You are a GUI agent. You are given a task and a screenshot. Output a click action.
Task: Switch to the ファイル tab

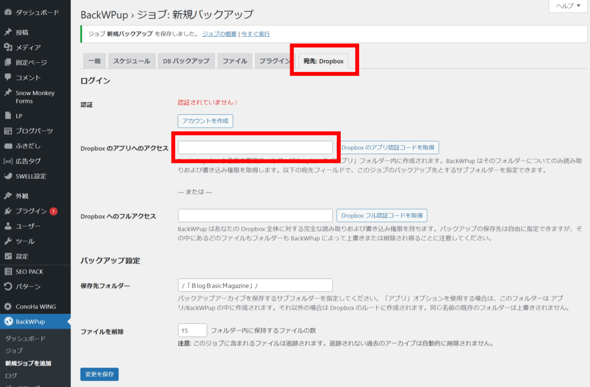click(235, 60)
